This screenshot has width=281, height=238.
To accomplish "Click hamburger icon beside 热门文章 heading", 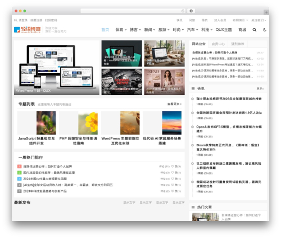I will pyautogui.click(x=193, y=207).
